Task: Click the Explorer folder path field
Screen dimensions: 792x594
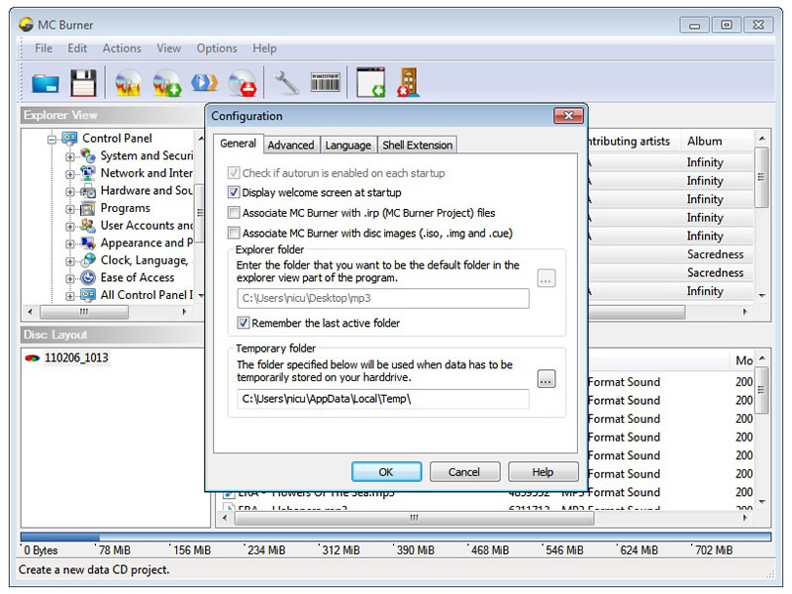Action: coord(383,299)
